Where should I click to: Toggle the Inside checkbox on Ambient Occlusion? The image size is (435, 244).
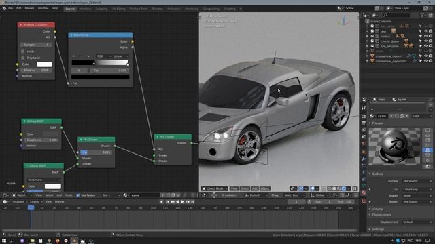pos(22,52)
